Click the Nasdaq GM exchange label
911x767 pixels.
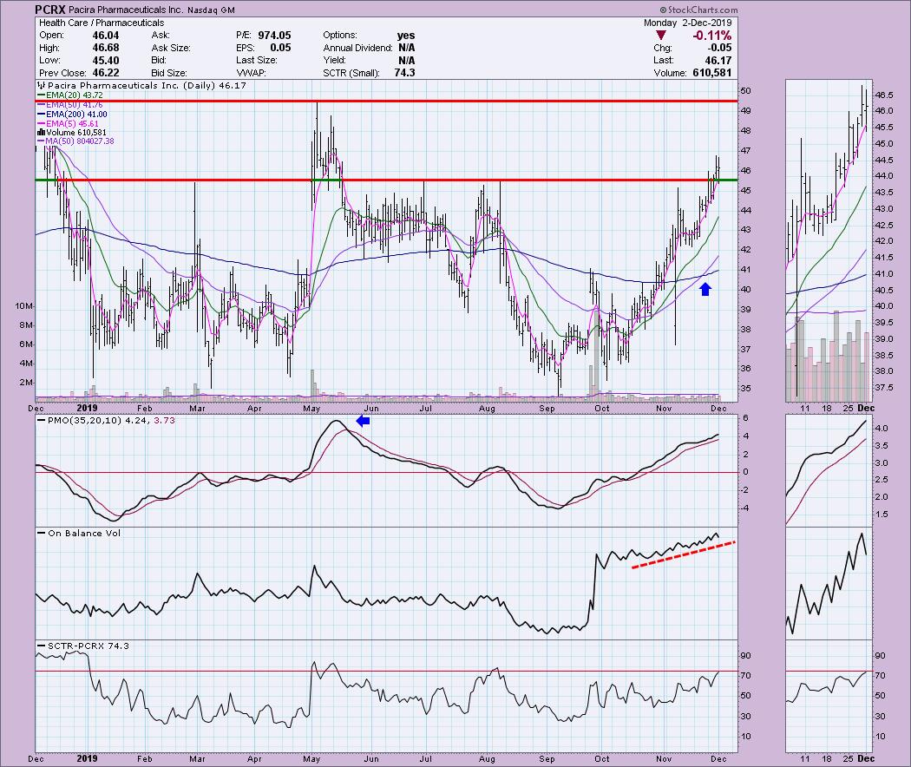[212, 10]
